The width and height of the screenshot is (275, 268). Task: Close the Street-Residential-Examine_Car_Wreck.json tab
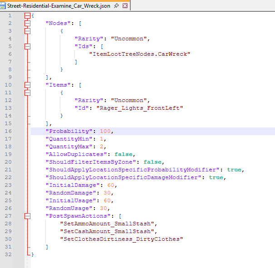point(125,5)
